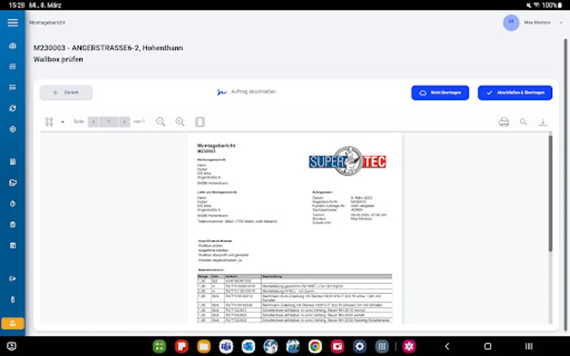Zoom out of the PDF
The image size is (570, 356).
160,122
